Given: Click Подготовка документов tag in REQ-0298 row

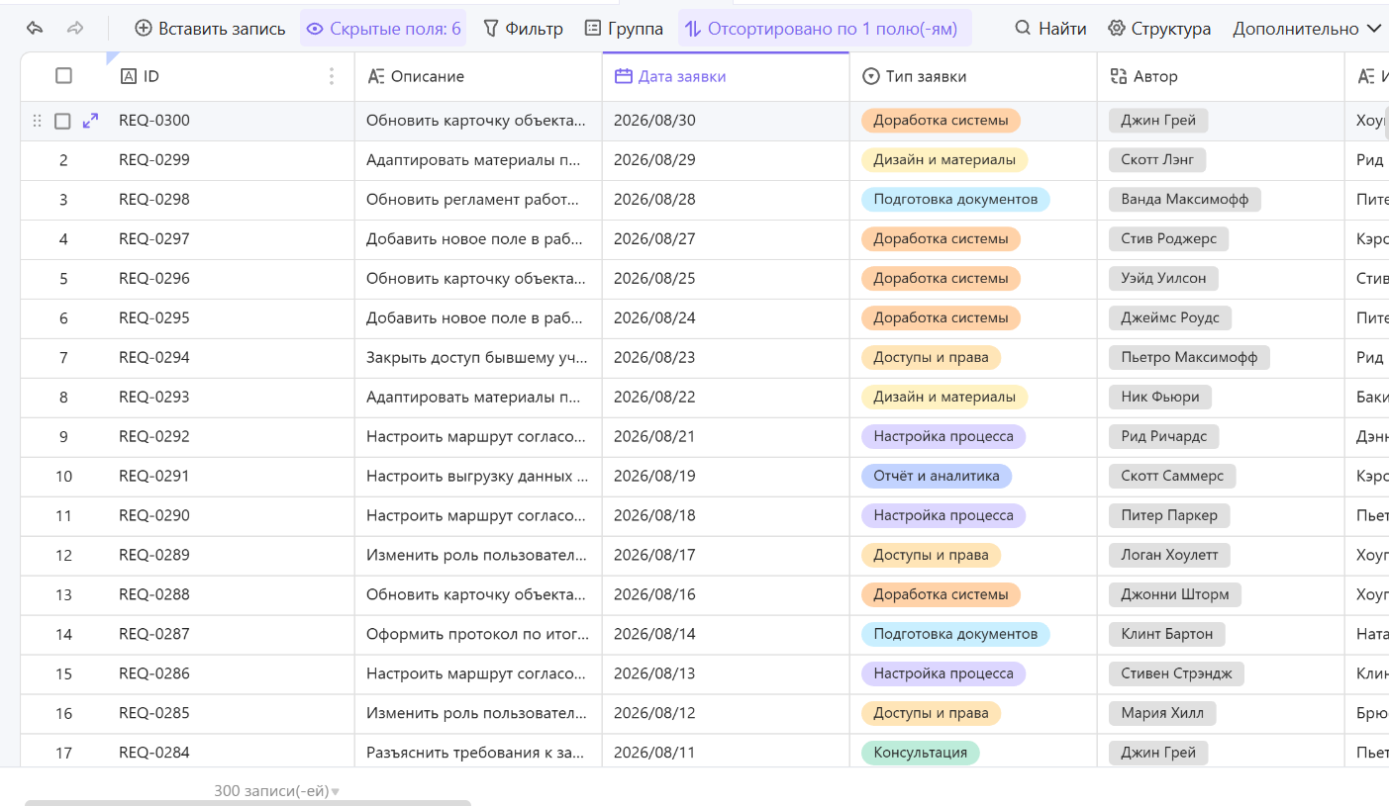Looking at the screenshot, I should pos(955,200).
